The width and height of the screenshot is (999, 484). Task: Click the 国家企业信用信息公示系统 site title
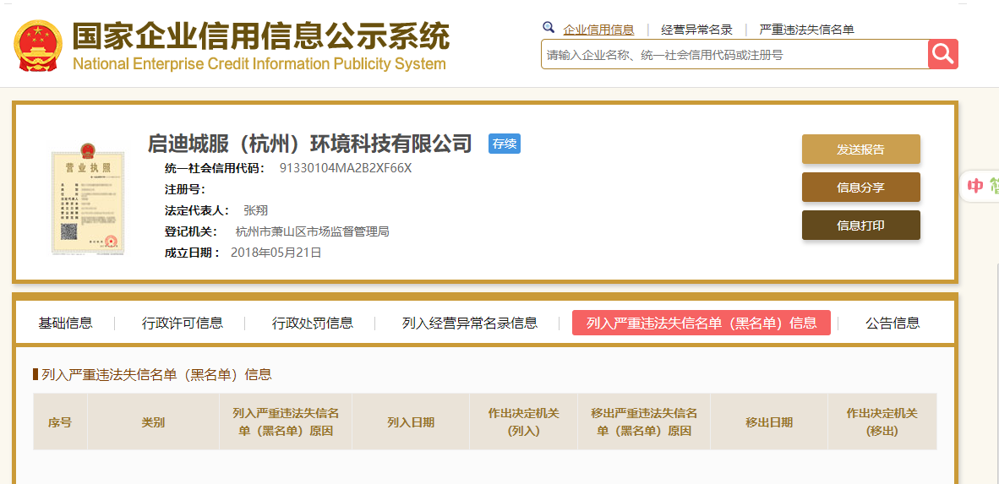coord(261,36)
